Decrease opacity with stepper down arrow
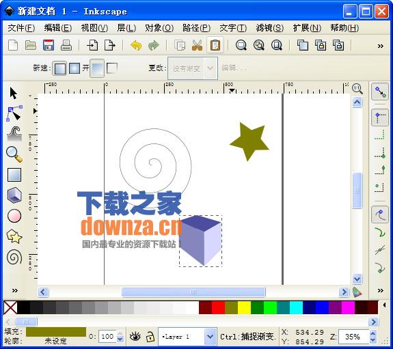 click(x=120, y=339)
